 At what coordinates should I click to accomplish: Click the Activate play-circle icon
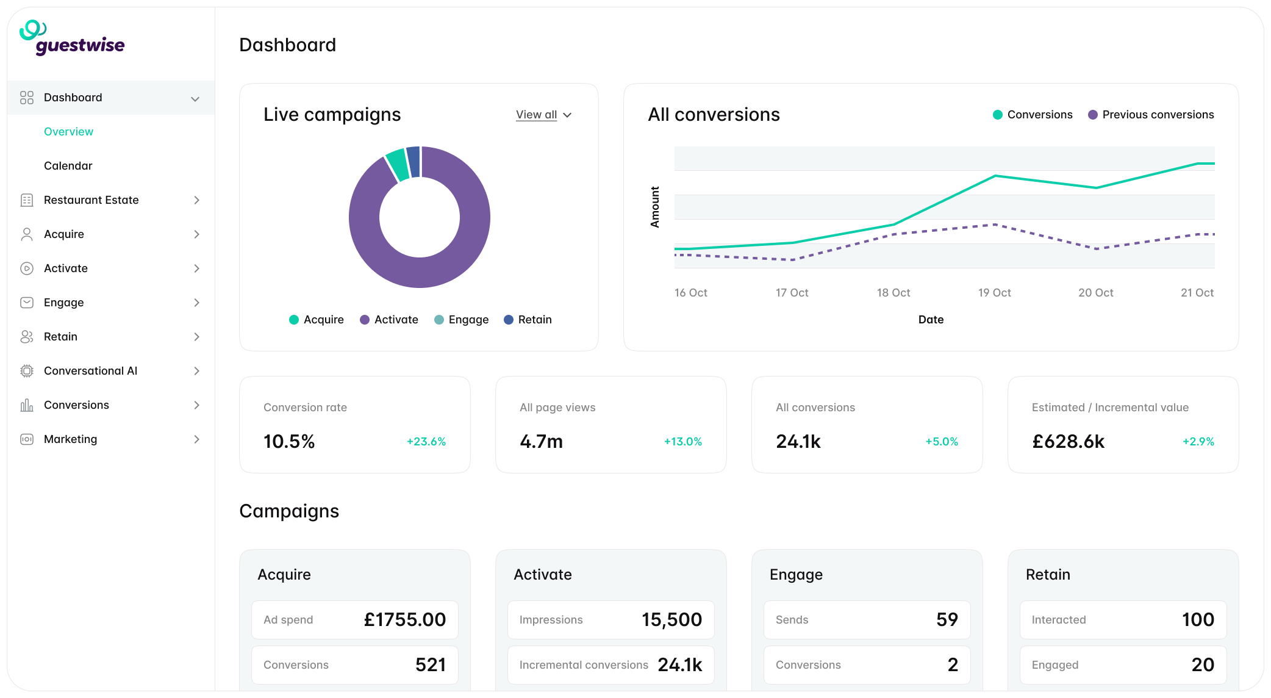click(x=27, y=268)
